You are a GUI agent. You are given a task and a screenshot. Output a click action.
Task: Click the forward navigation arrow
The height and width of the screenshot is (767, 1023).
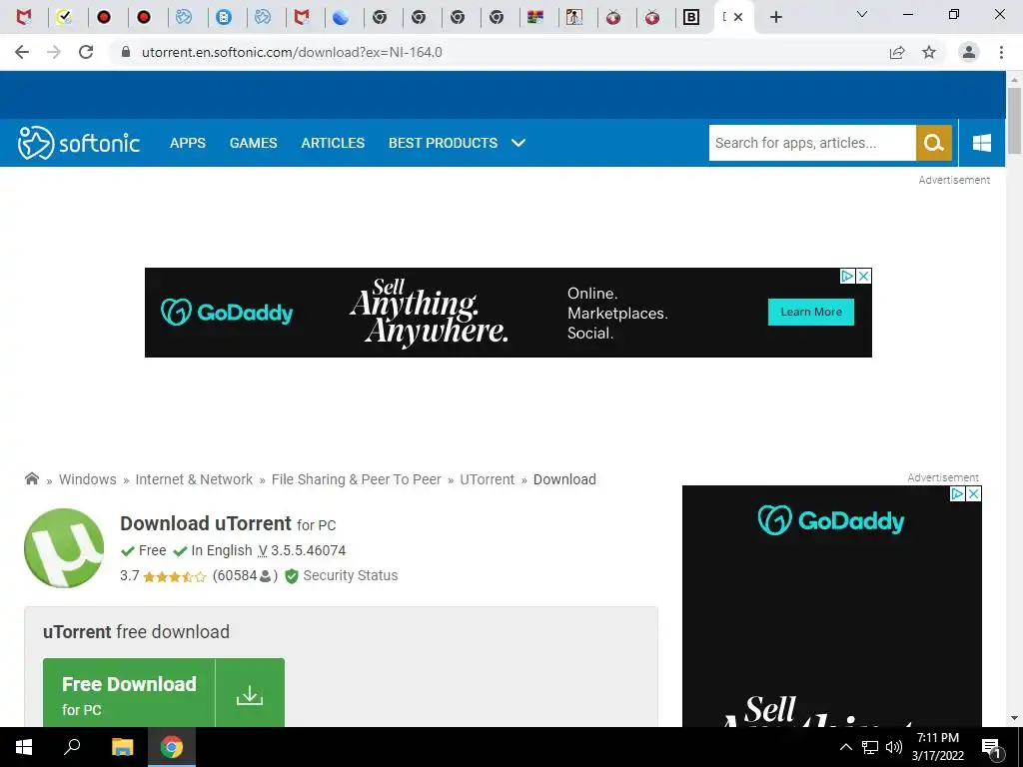[54, 52]
